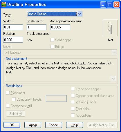Check the Accordions restriction
This screenshot has width=121, height=132.
click(x=73, y=115)
